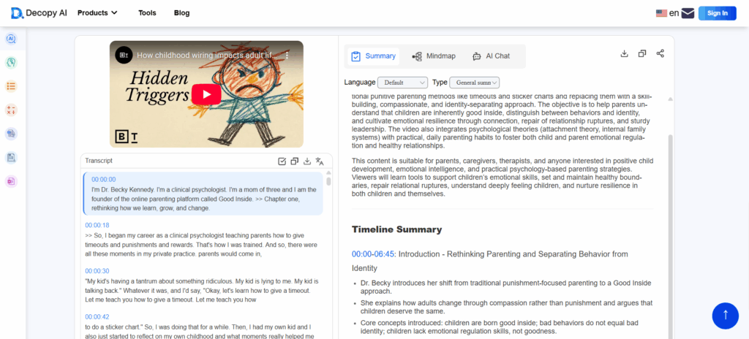Open the summary Type dropdown
749x339 pixels.
coord(474,83)
